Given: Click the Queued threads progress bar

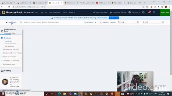Looking at the screenshot, I should pos(153,23).
